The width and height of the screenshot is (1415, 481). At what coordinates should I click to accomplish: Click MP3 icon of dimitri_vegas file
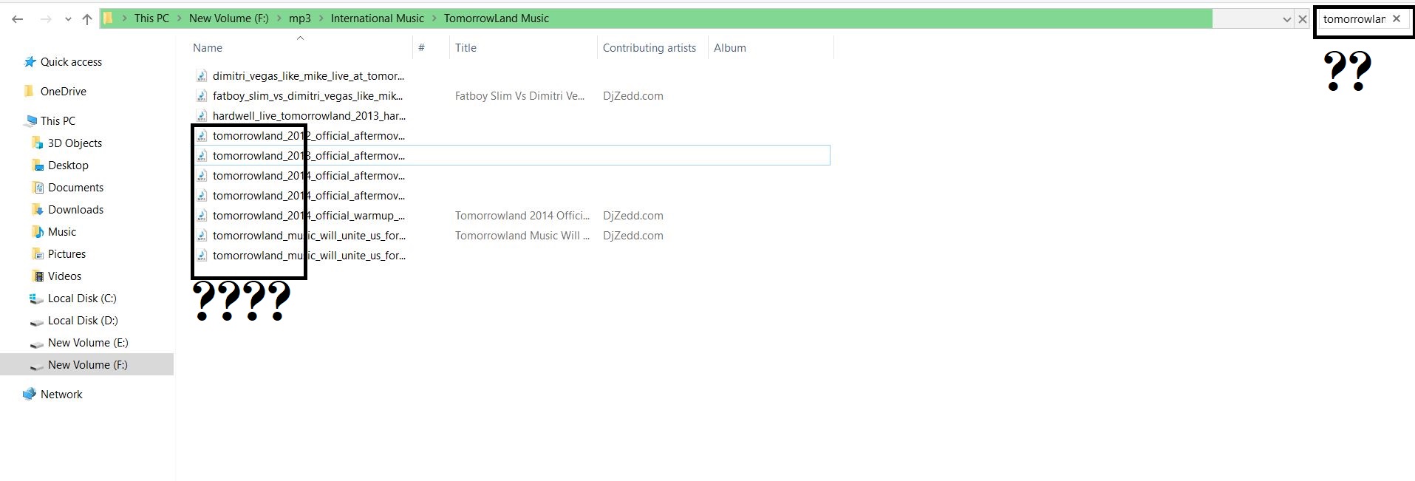click(x=202, y=76)
